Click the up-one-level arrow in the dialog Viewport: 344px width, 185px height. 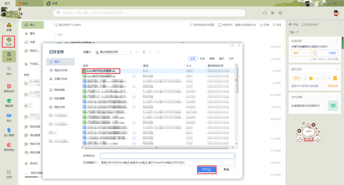pyautogui.click(x=144, y=52)
